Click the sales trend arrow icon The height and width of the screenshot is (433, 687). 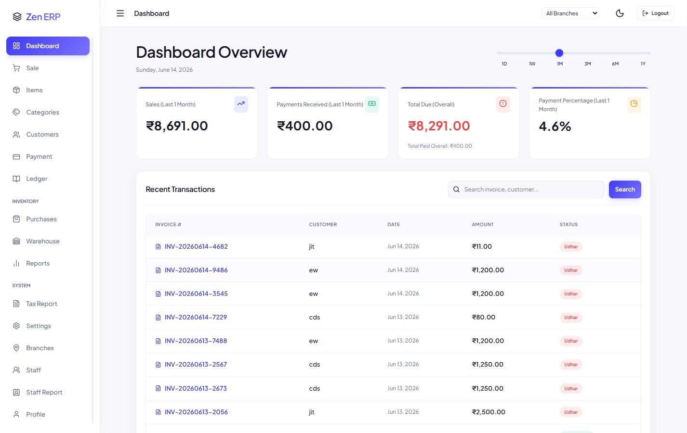tap(241, 104)
